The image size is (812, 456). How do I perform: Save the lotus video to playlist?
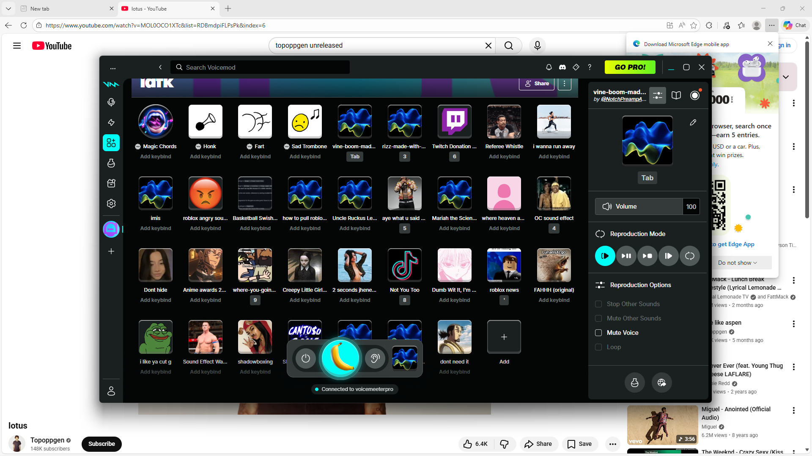pos(580,444)
